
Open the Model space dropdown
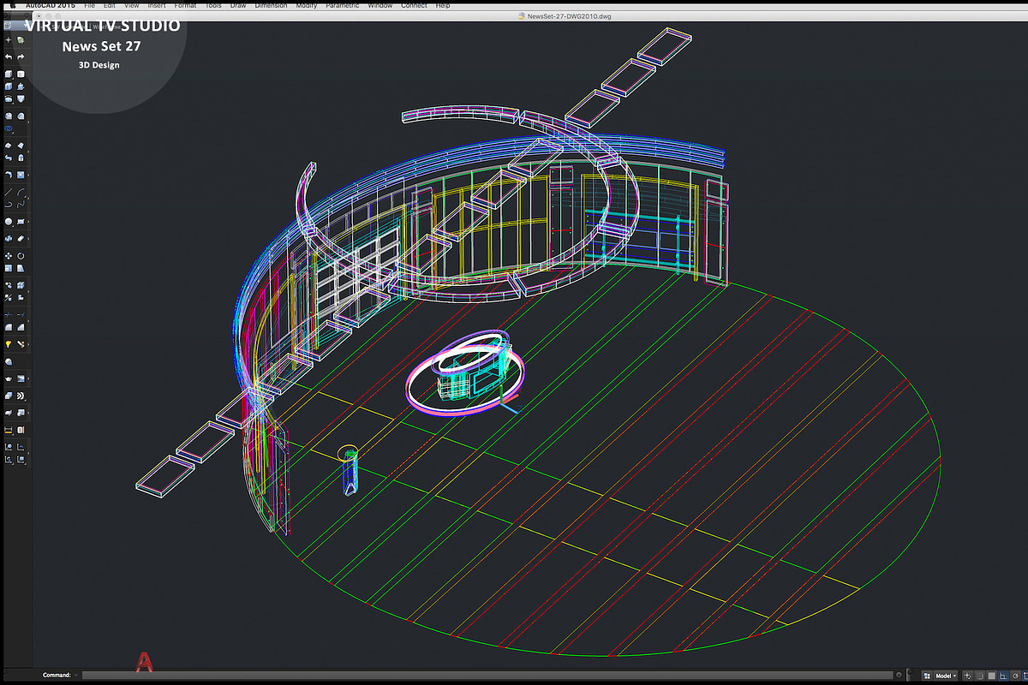947,676
